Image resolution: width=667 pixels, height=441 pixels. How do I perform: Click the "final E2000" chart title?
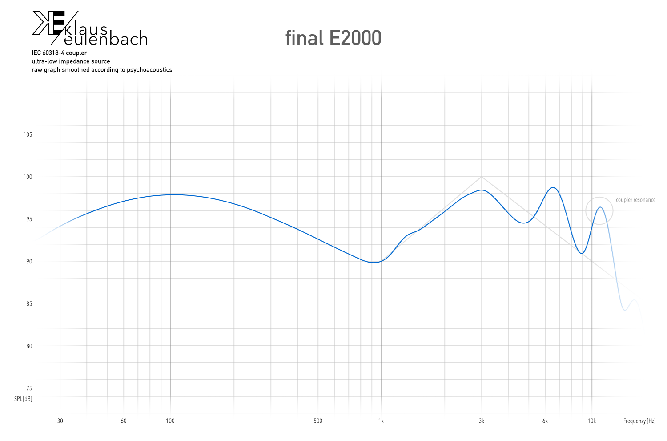[x=333, y=38]
